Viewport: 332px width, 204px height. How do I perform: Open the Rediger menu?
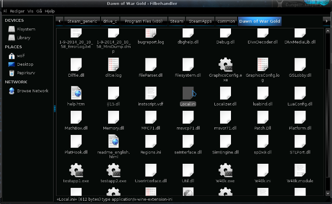[x=17, y=11]
